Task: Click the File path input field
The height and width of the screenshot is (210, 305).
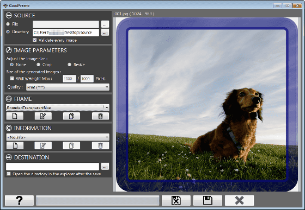Action: click(66, 24)
